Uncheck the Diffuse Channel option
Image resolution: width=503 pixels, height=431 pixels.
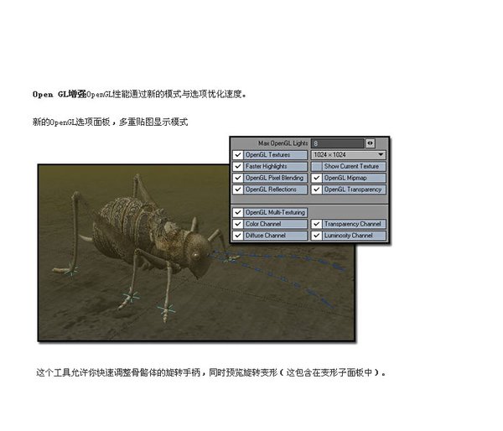(x=238, y=236)
